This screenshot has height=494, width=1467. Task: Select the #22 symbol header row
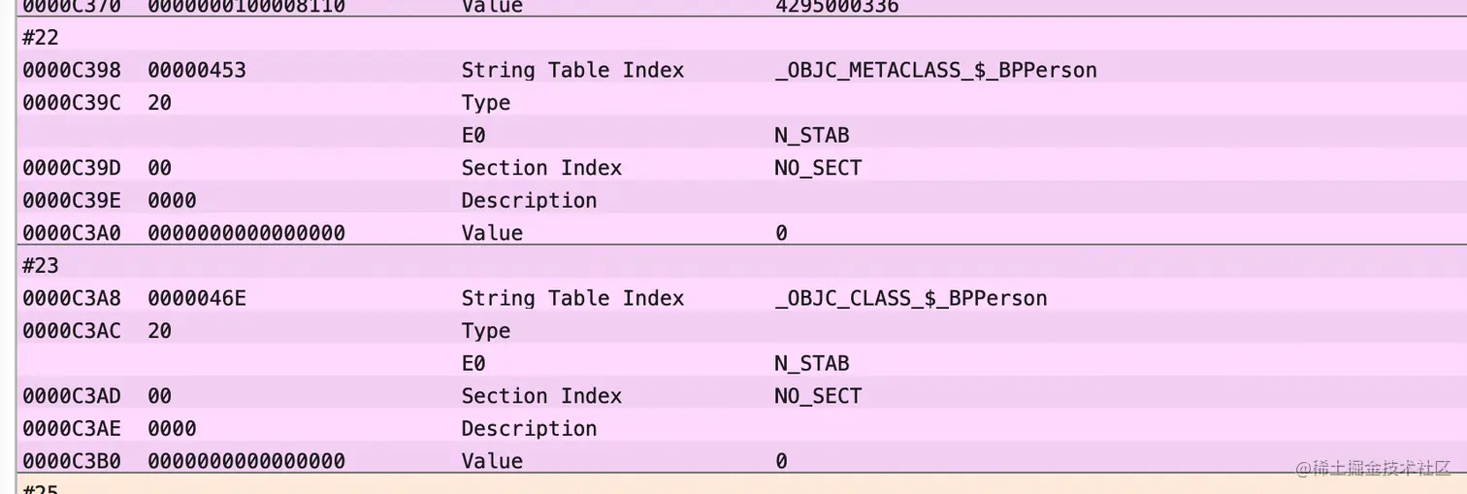click(41, 38)
